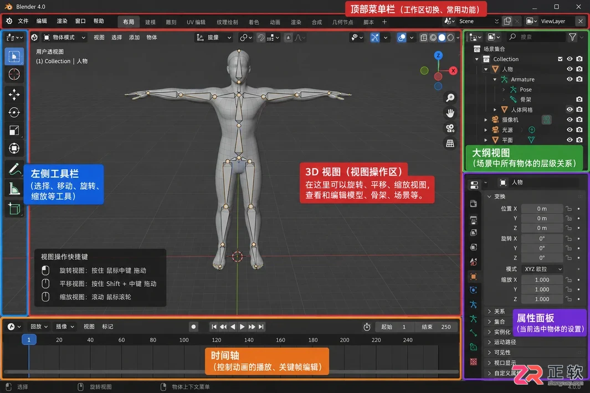Open the timeline 标记 menu
590x393 pixels.
(107, 327)
